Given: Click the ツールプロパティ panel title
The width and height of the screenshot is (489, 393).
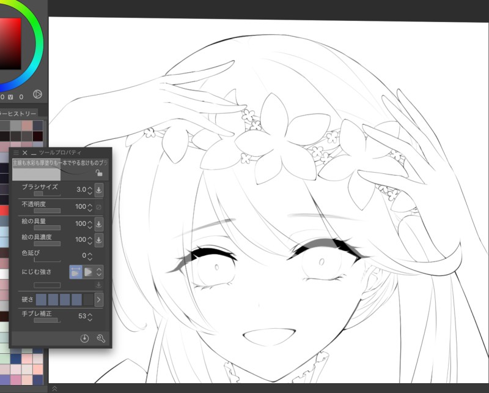Looking at the screenshot, I should [x=60, y=152].
